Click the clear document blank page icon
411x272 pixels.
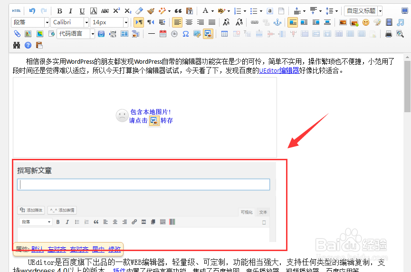(281, 11)
